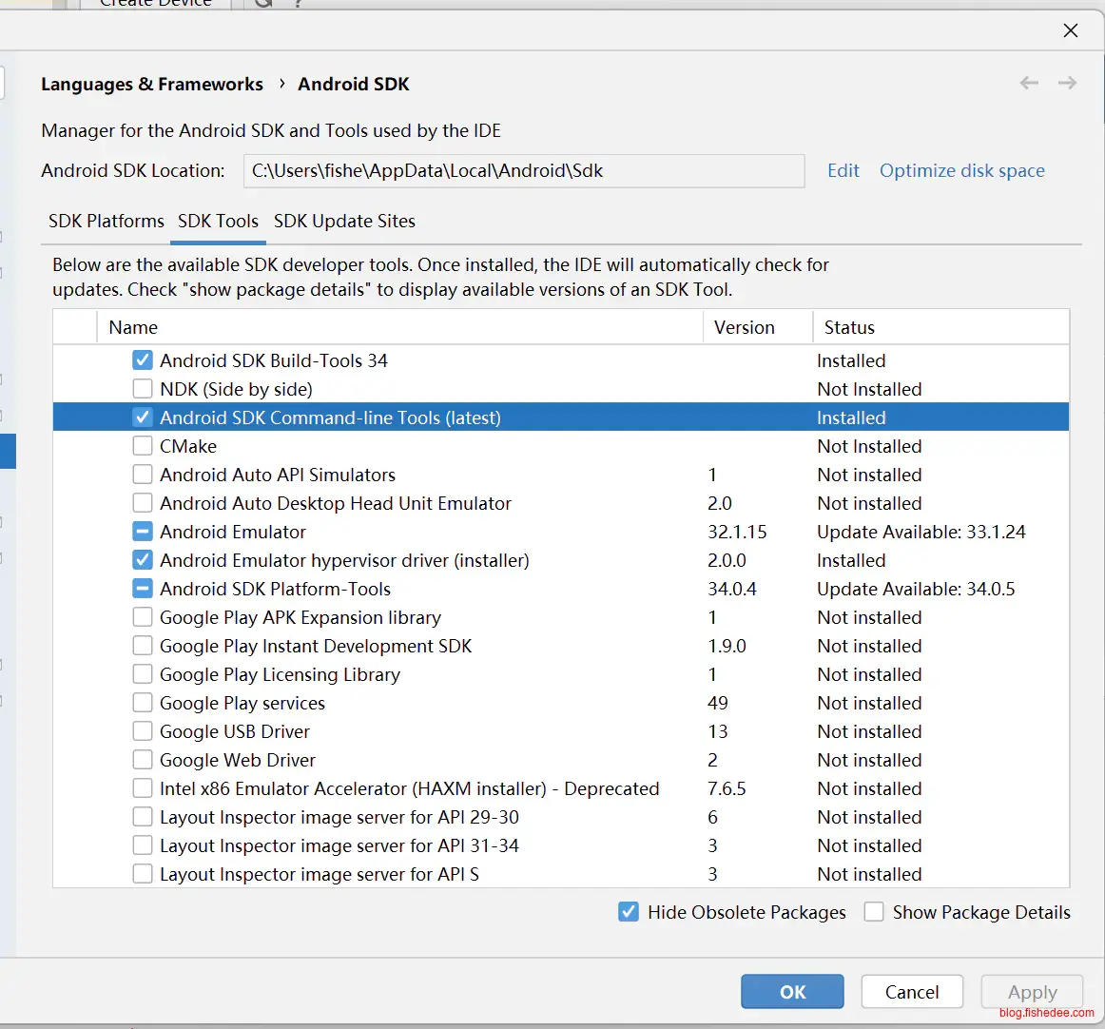Check the CMake package checkbox
Screen dimensions: 1105x1029
(x=143, y=446)
